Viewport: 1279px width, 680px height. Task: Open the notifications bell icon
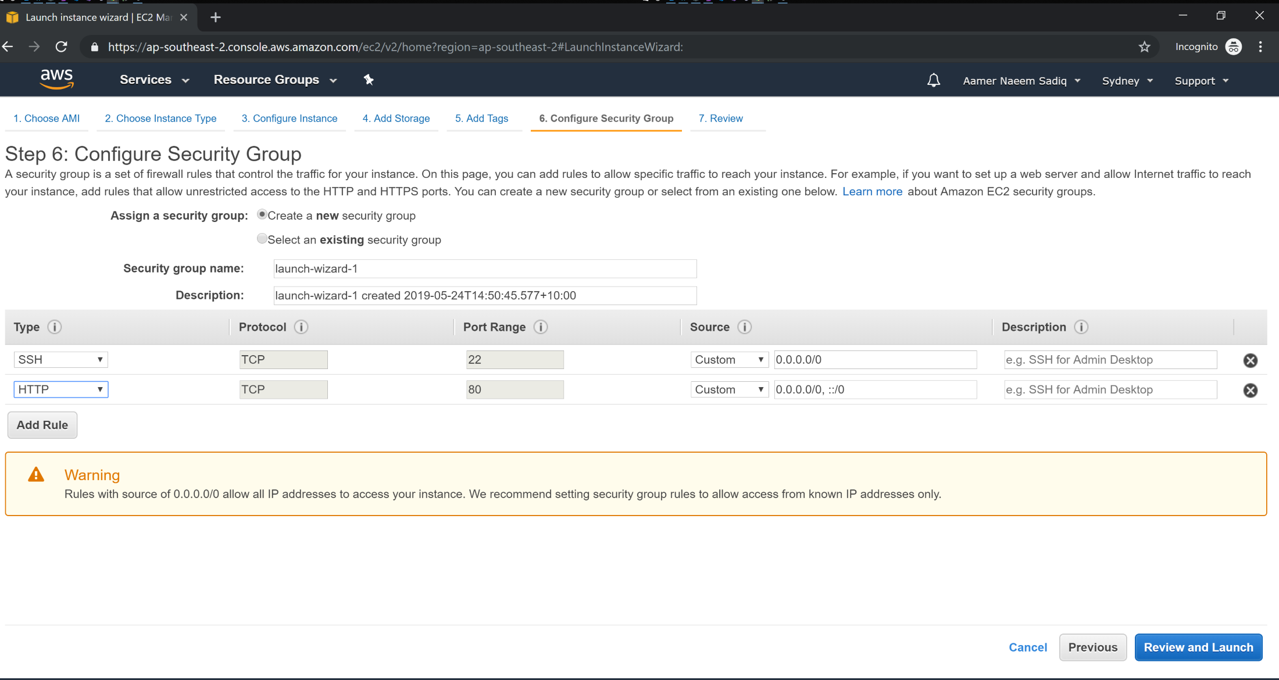[x=933, y=80]
